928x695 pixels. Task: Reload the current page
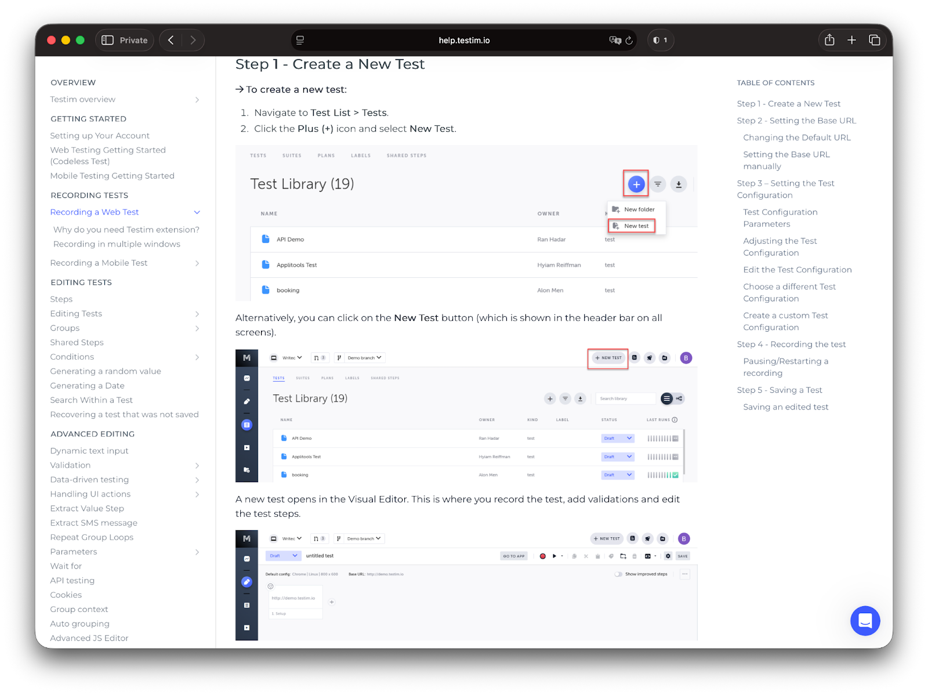point(629,40)
